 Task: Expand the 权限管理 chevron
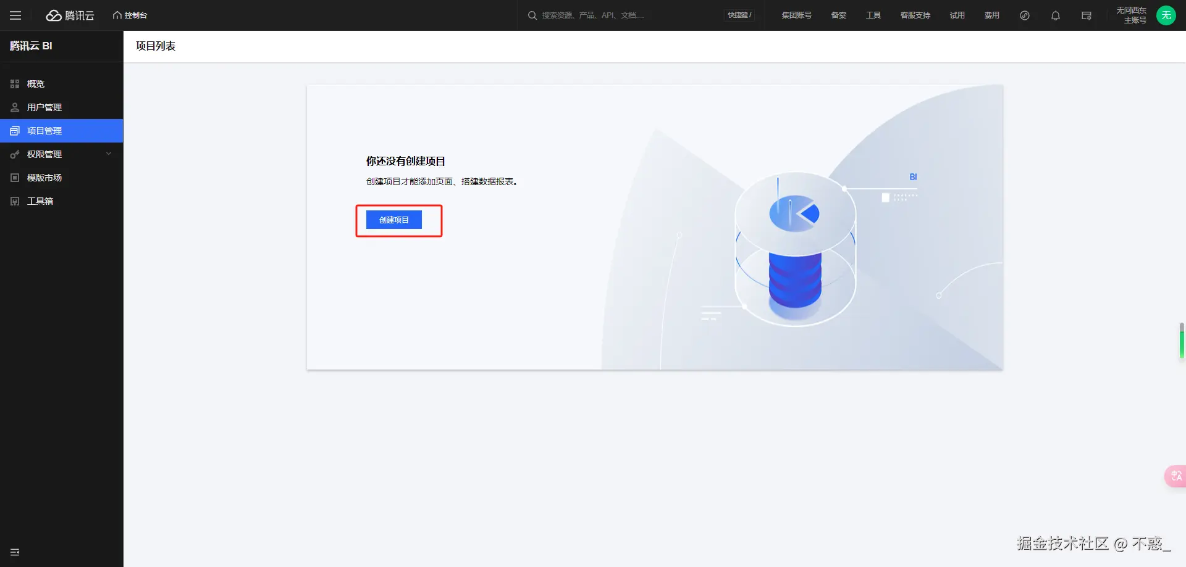click(109, 154)
